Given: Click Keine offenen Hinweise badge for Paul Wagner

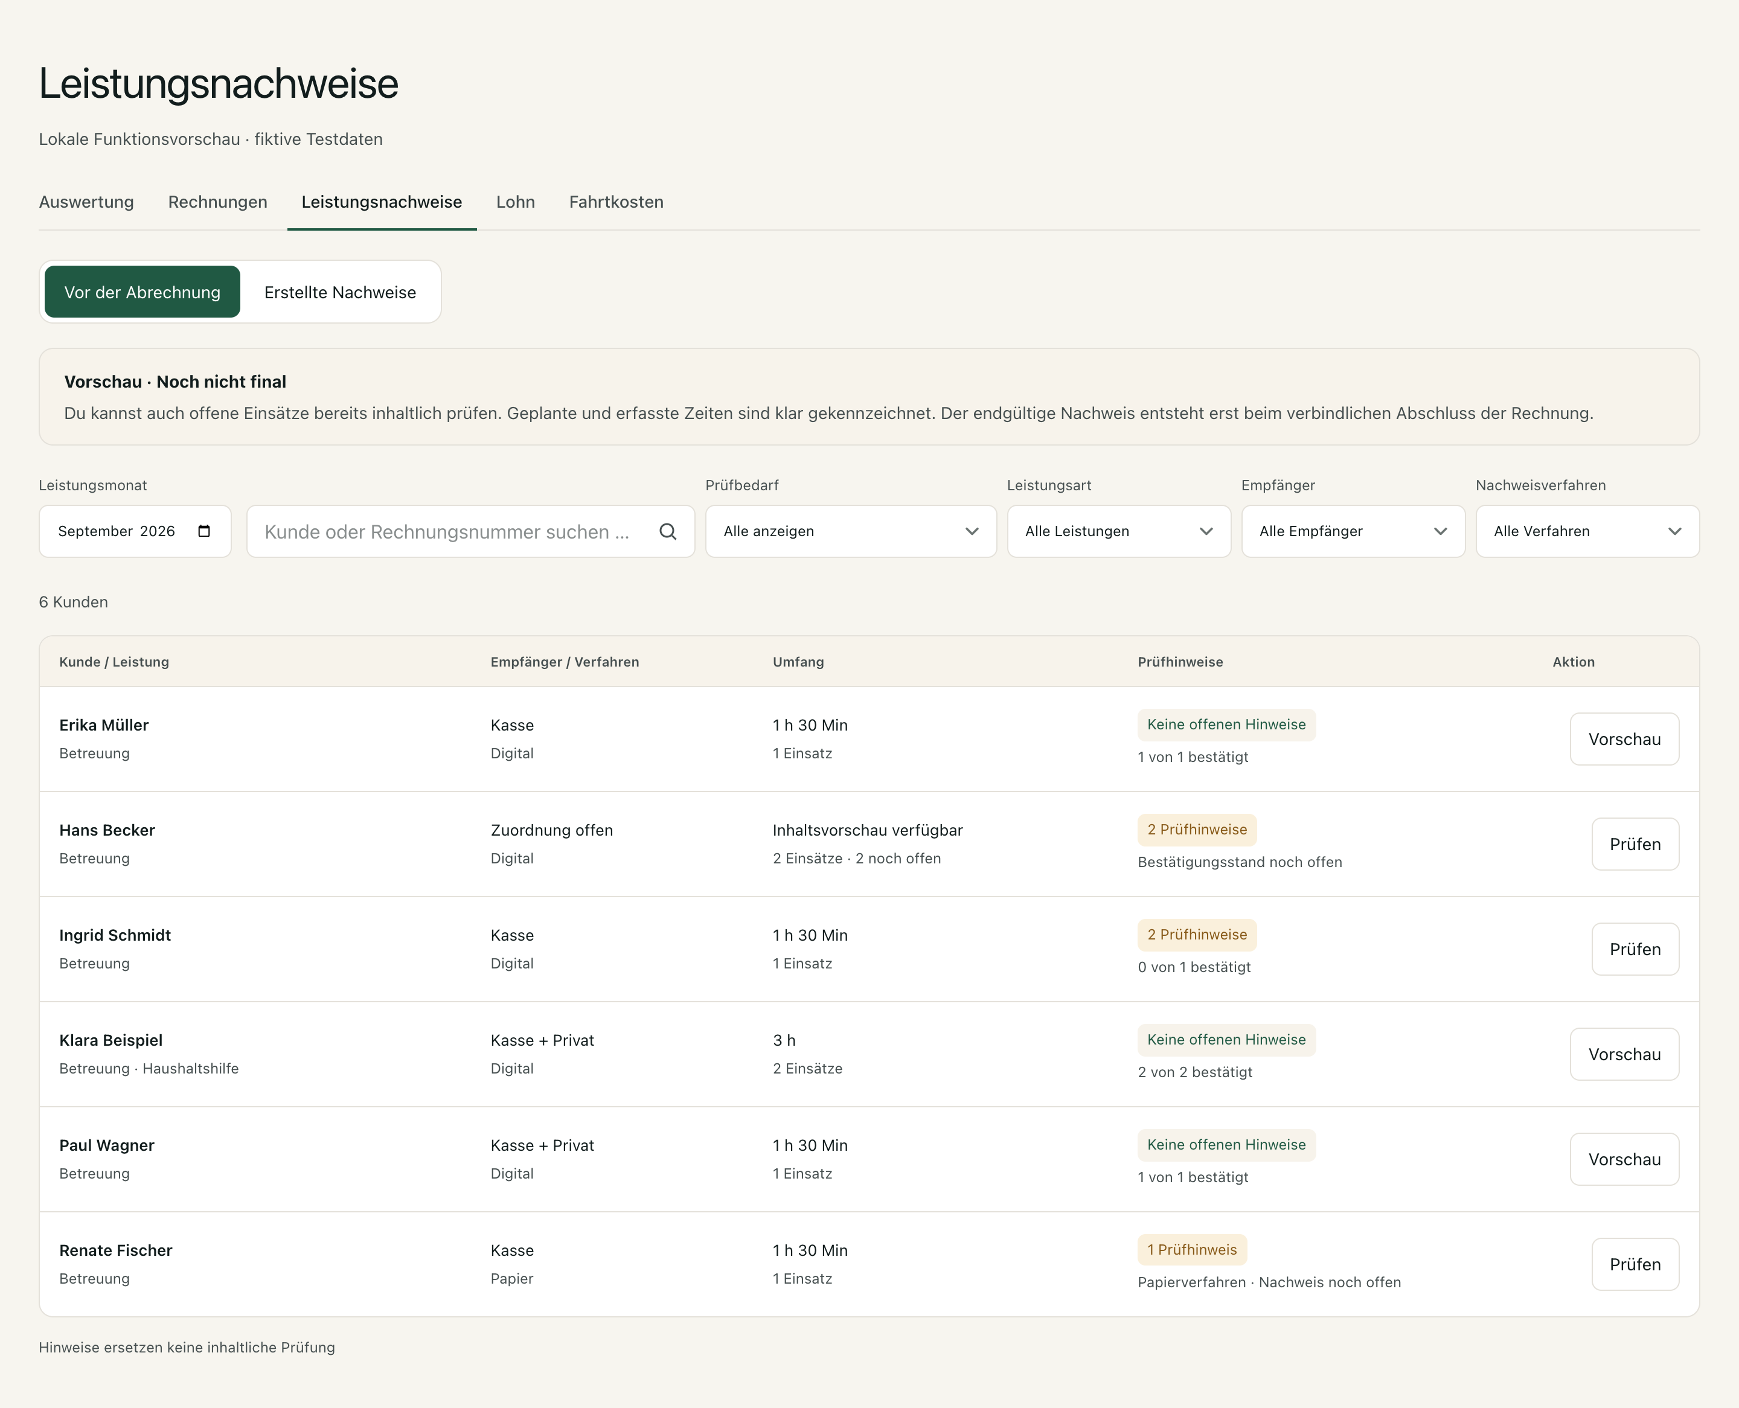Looking at the screenshot, I should coord(1226,1144).
